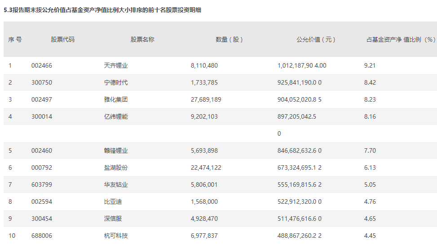Select ratio value 8.16
The width and height of the screenshot is (437, 249).
pos(370,117)
